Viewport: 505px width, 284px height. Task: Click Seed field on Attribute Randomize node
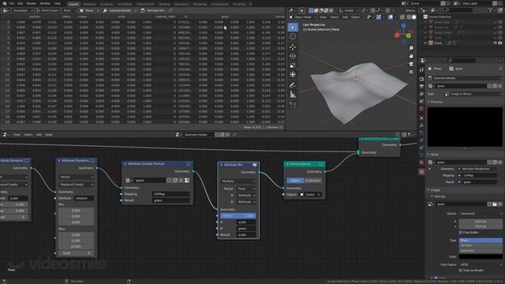(76, 253)
